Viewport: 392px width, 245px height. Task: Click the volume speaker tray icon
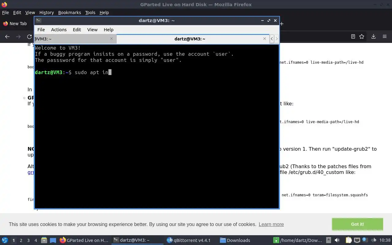tap(337, 240)
